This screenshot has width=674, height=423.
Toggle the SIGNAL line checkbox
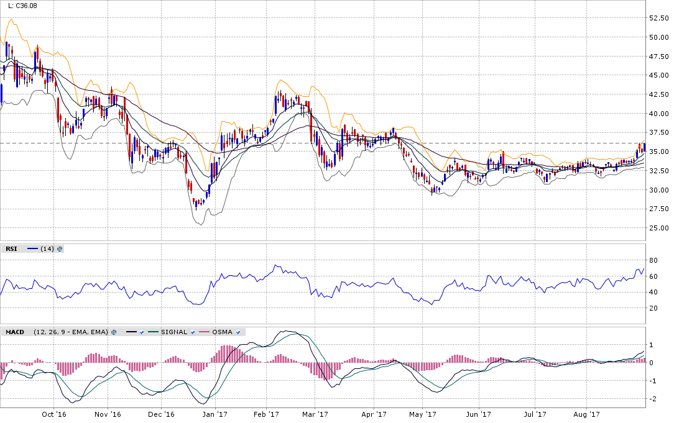pyautogui.click(x=193, y=332)
